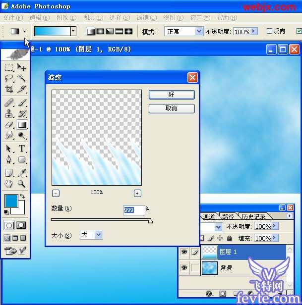Select the Move tool
Viewport: 302px width, 305px height.
(21, 67)
